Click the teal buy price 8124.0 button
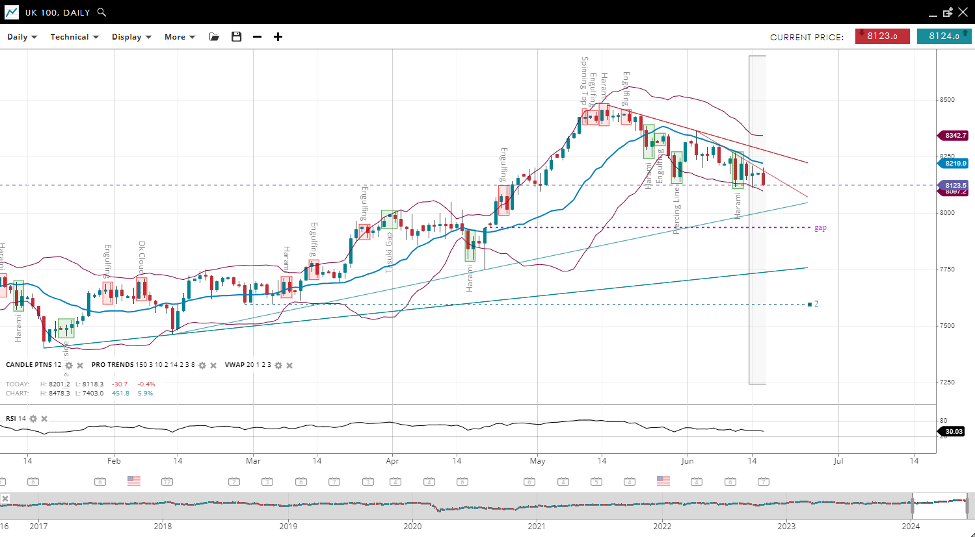Screen dimensions: 975x537 point(944,36)
